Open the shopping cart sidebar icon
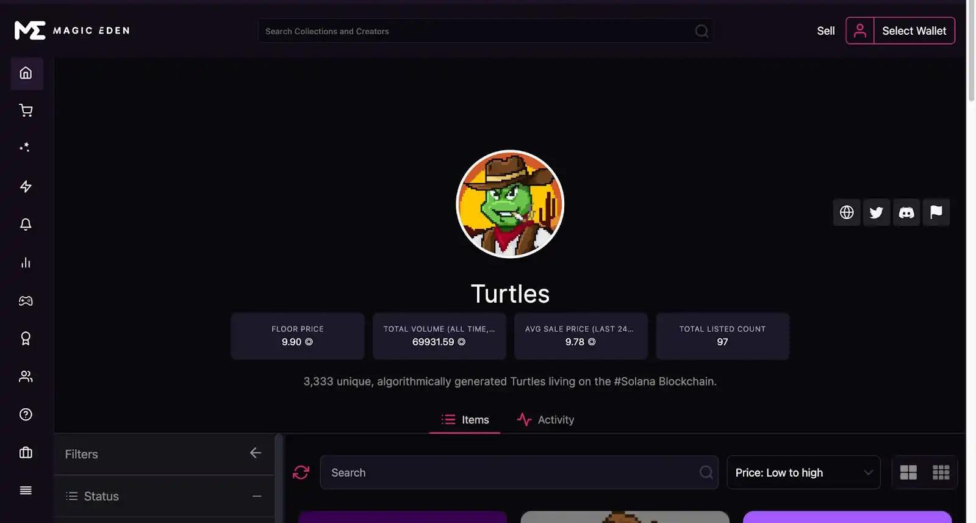The image size is (976, 523). [x=26, y=110]
